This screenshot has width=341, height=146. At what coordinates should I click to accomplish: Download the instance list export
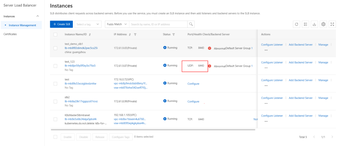[314, 24]
